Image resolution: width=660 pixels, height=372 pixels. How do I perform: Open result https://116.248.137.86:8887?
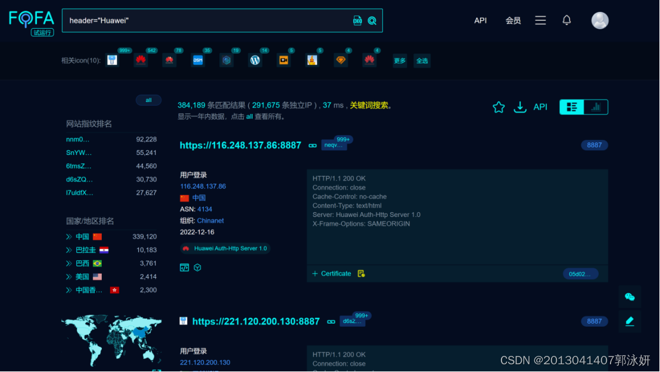[x=240, y=145]
